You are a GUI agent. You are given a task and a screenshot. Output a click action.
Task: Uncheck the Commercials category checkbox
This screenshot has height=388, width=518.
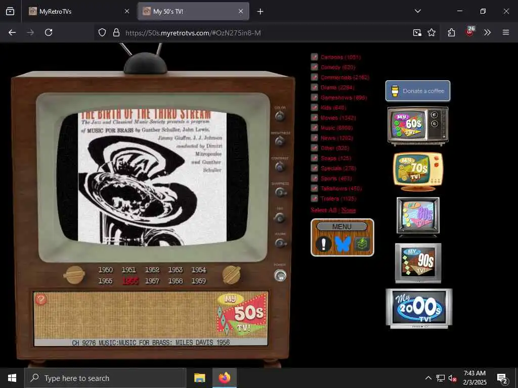314,77
